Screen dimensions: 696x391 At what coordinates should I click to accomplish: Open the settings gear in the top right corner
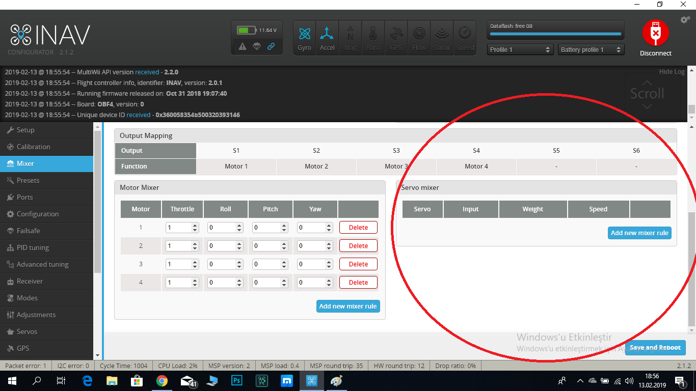pyautogui.click(x=685, y=18)
